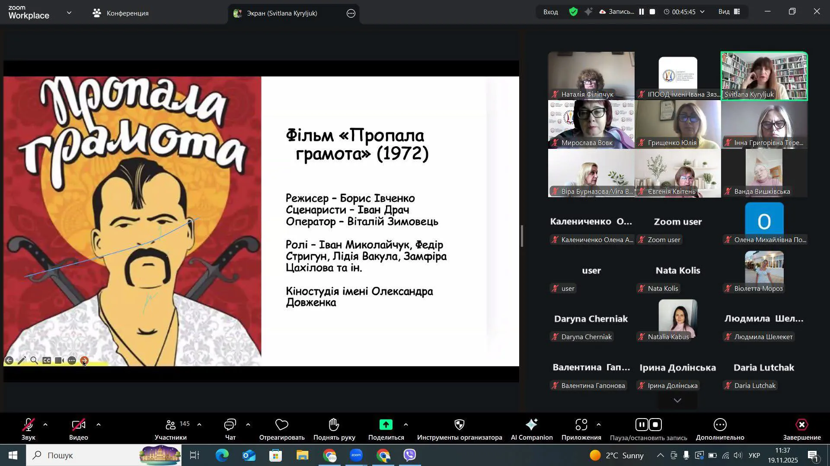This screenshot has width=830, height=466.
Task: Open the React heart icon
Action: tap(281, 425)
